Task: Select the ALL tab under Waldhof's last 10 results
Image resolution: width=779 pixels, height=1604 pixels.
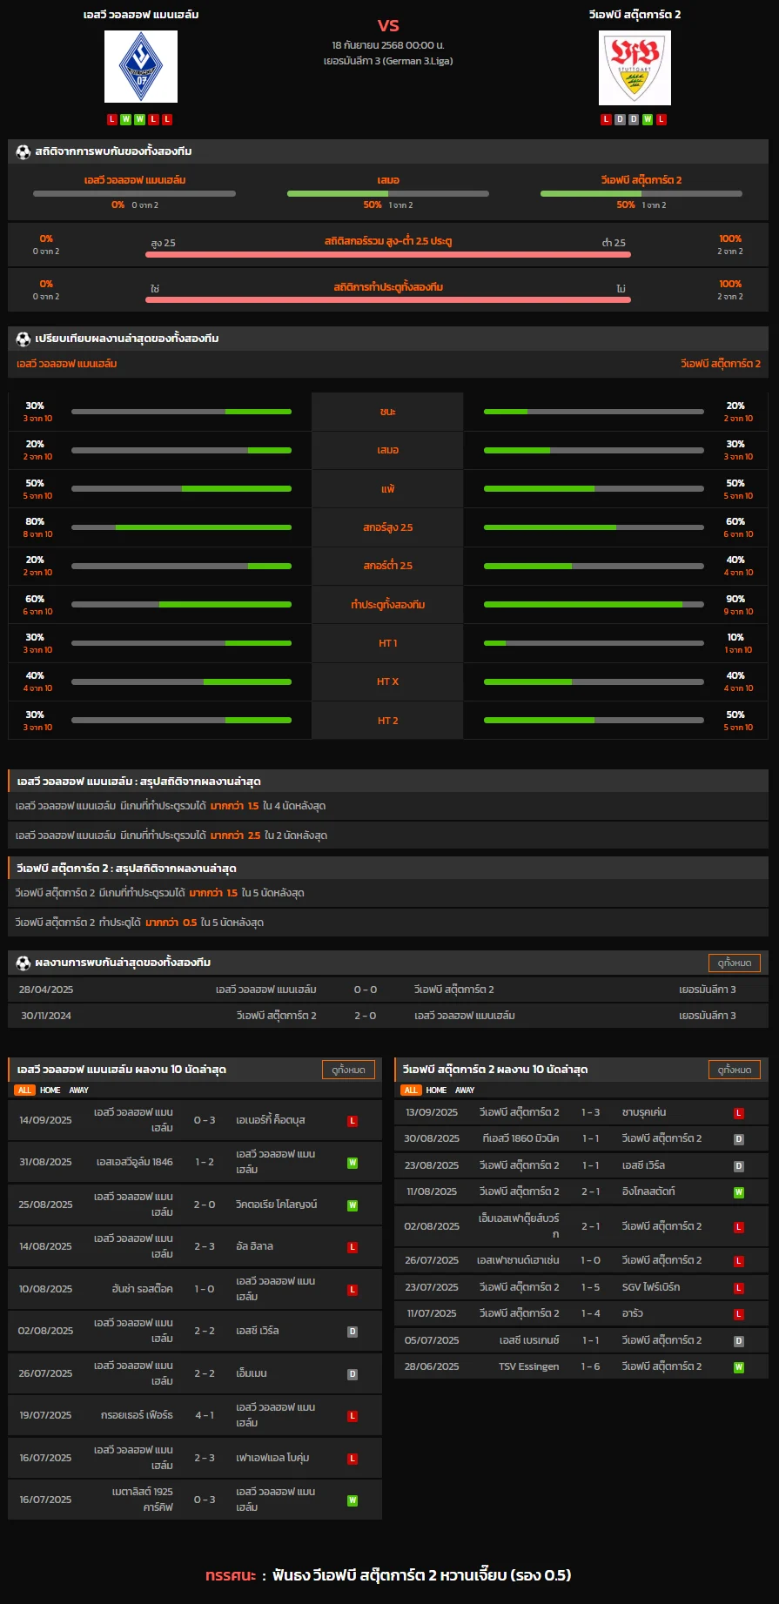Action: pyautogui.click(x=24, y=1091)
